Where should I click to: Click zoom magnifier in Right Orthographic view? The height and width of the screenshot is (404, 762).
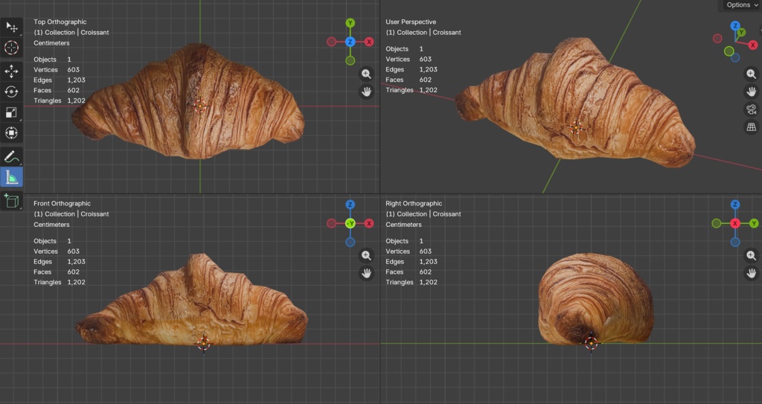[752, 256]
